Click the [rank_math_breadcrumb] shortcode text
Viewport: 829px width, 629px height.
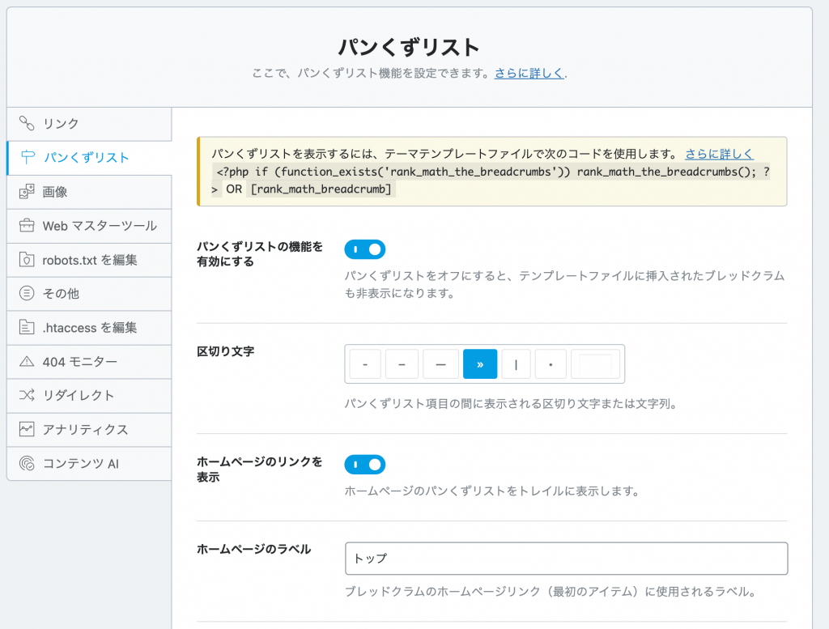[321, 189]
